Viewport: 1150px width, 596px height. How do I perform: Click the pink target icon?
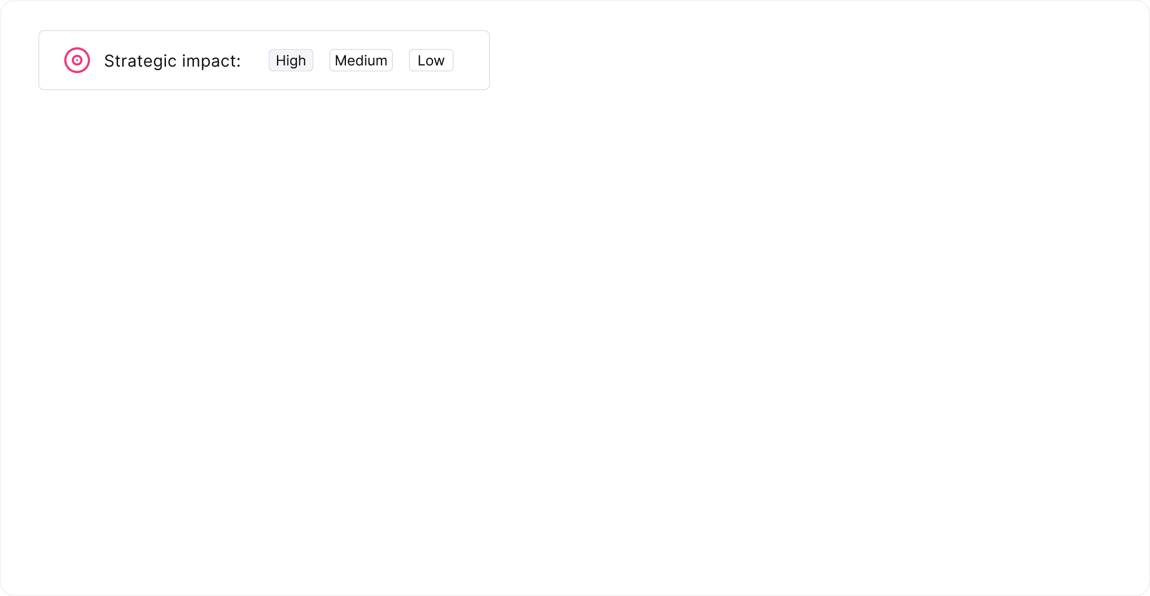77,60
